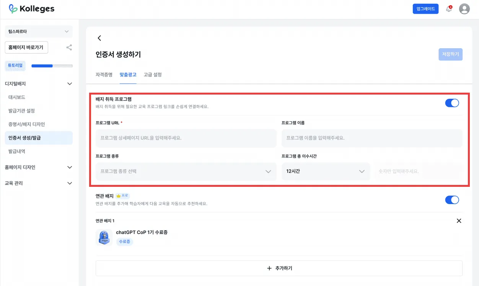The width and height of the screenshot is (479, 286).
Task: Open the 팀스파르타 workspace dropdown
Action: pos(39,31)
